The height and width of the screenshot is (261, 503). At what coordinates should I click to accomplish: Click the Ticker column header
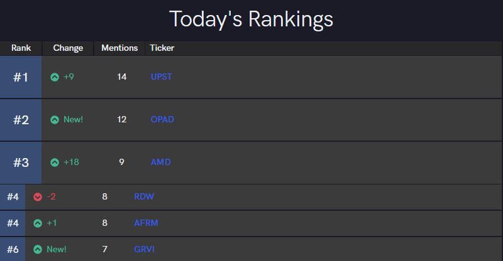162,48
